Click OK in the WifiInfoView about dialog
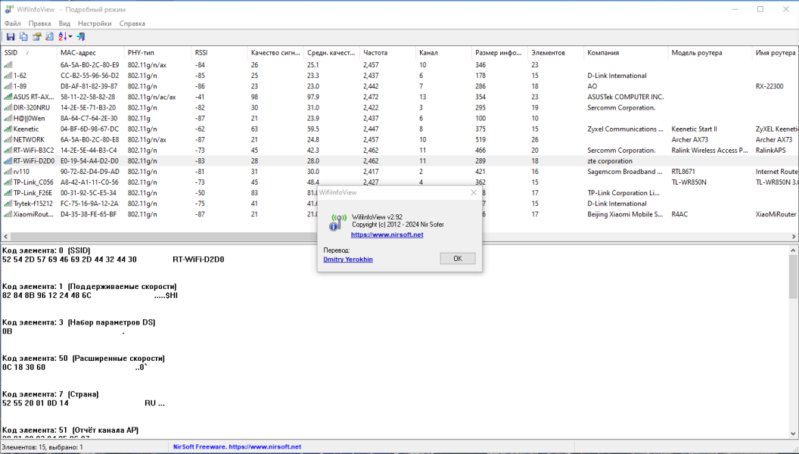The image size is (799, 454). (458, 258)
